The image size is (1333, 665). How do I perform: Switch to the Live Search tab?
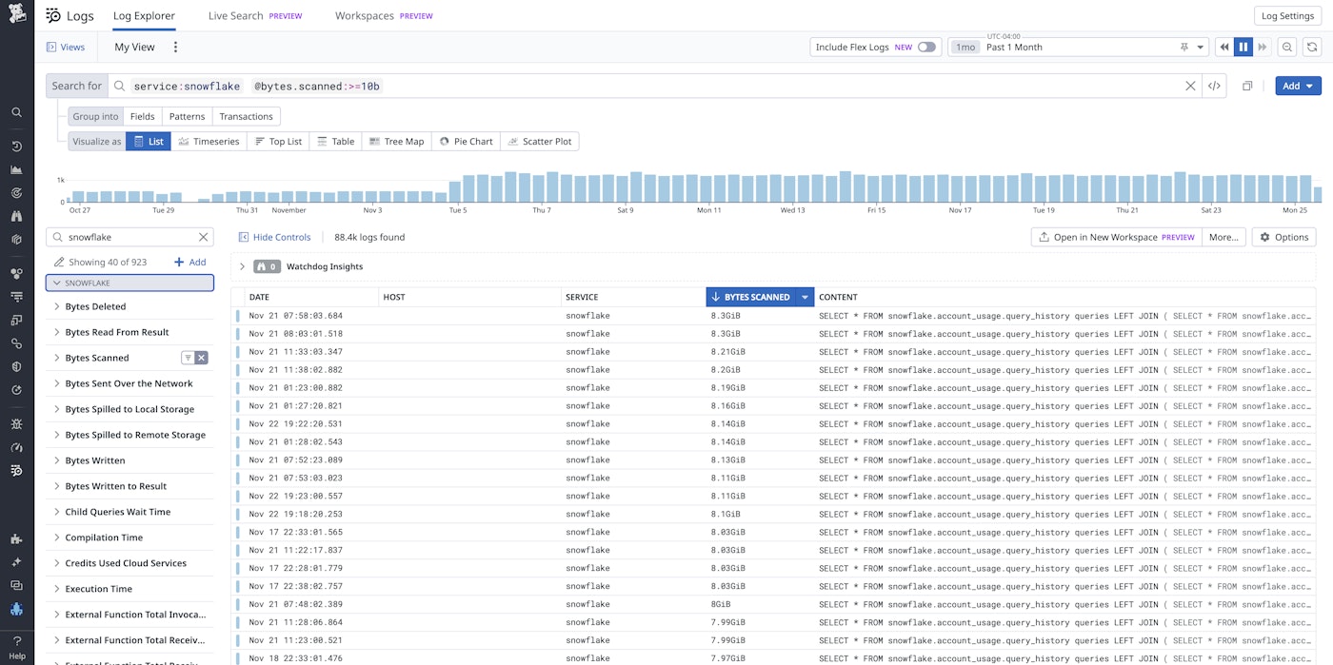point(255,16)
